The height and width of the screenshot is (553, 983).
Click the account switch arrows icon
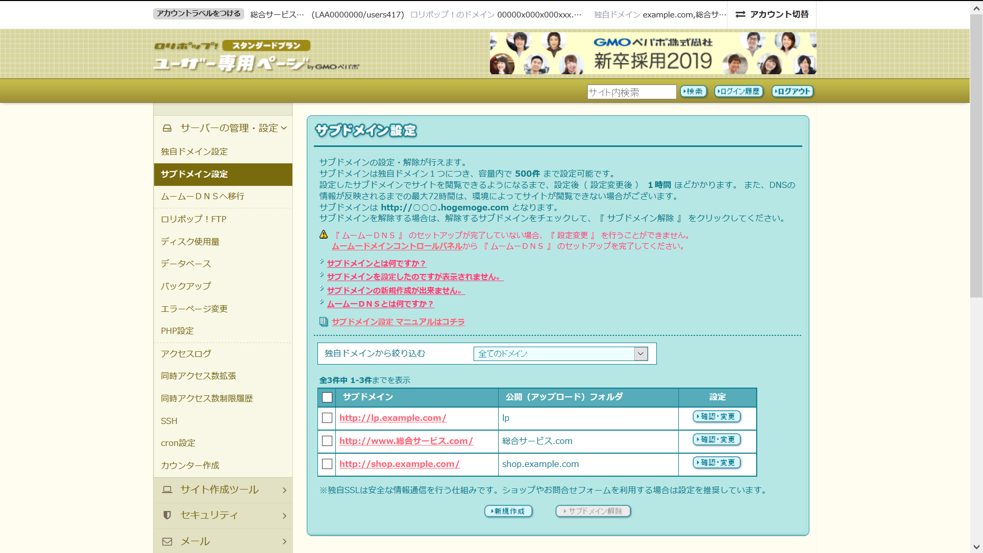click(740, 14)
